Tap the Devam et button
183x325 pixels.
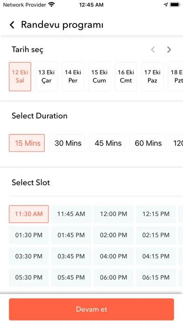(x=91, y=310)
